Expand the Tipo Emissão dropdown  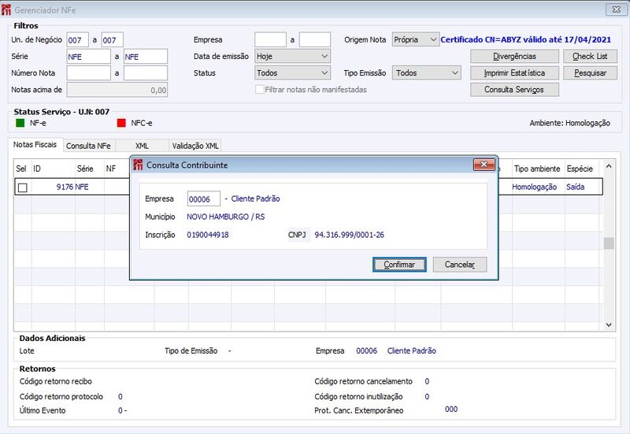click(426, 72)
